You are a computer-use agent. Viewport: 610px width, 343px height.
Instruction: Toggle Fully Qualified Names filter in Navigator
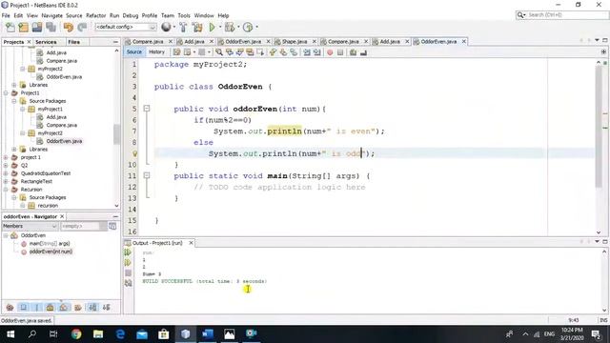(78, 307)
